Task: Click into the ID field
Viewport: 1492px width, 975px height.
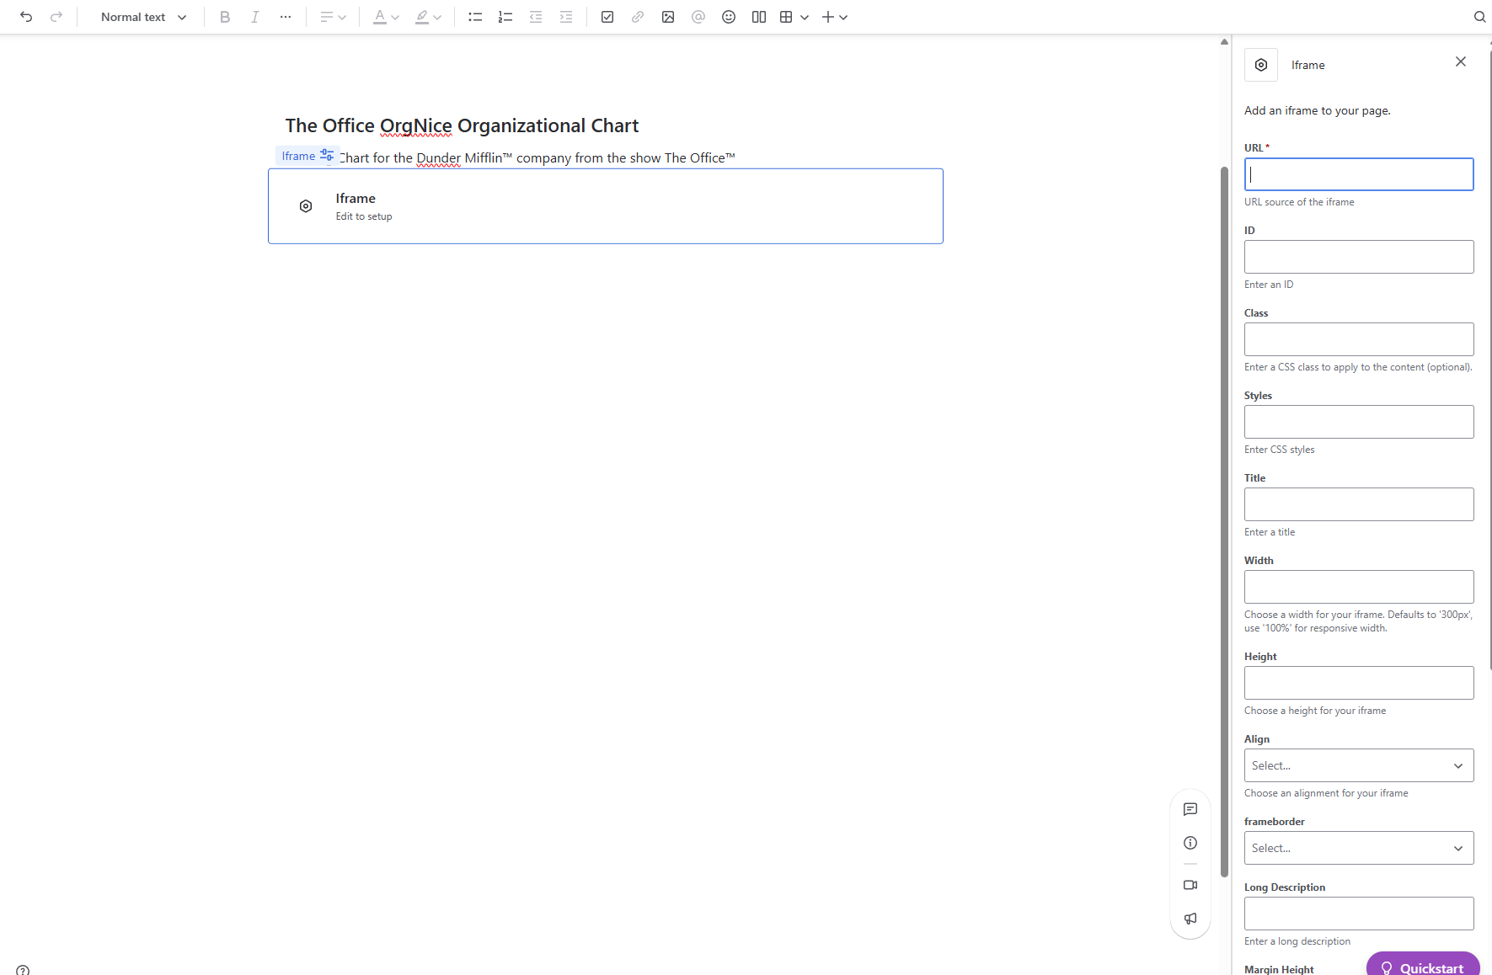Action: pos(1359,257)
